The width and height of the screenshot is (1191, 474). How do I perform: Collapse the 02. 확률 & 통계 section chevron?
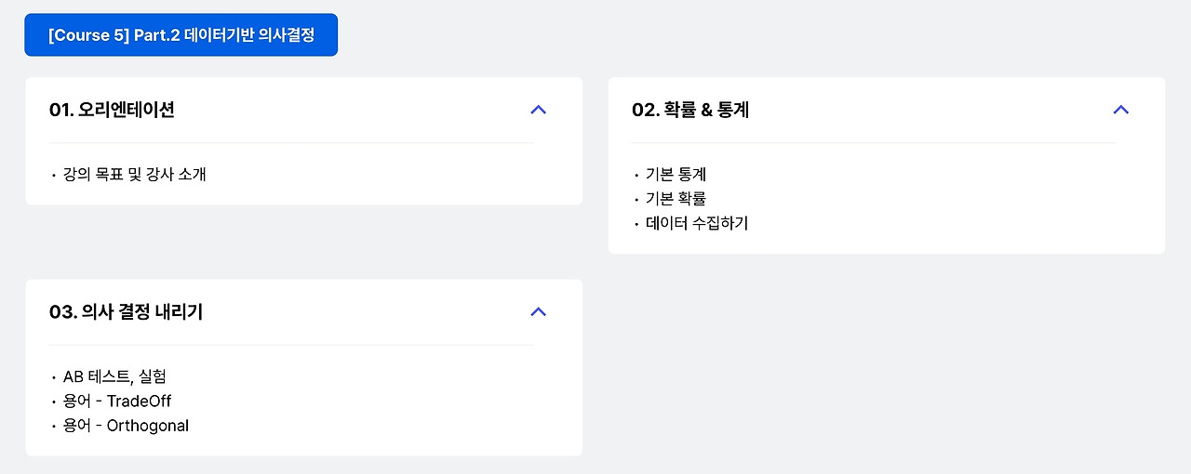pyautogui.click(x=1120, y=110)
